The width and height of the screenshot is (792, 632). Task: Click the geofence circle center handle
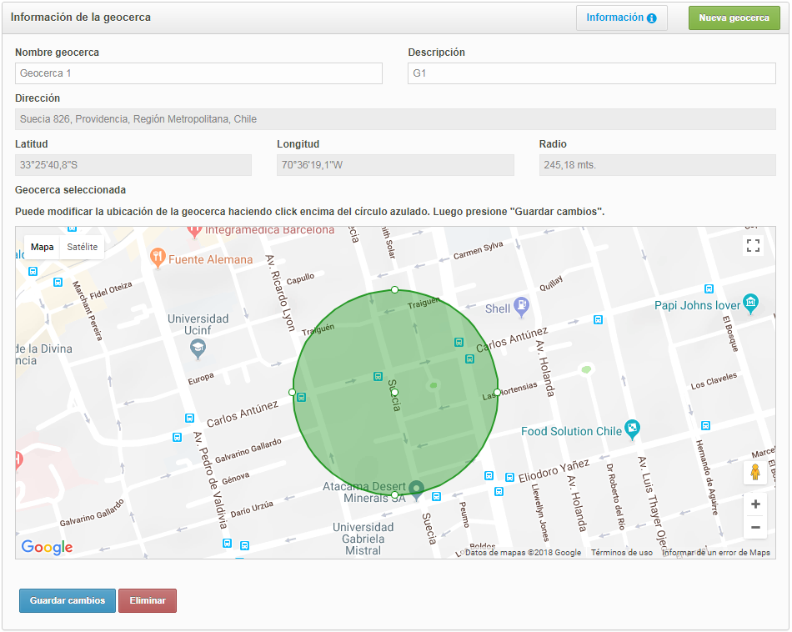click(x=395, y=392)
